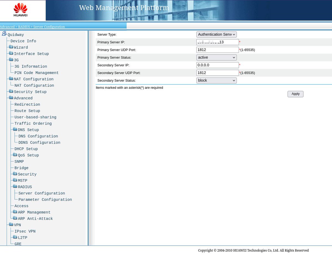The image size is (332, 255).
Task: Collapse the 3G folder icon
Action: pos(11,60)
